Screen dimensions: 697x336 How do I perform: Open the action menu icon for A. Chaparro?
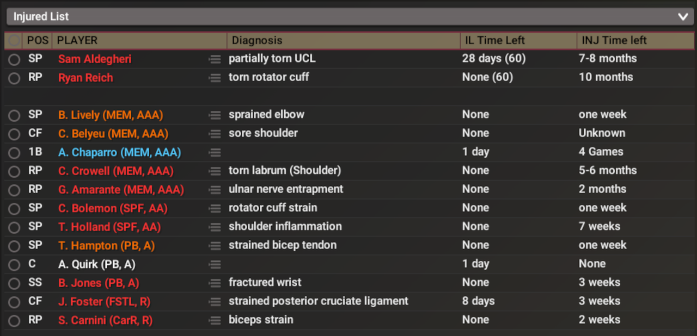[x=215, y=152]
